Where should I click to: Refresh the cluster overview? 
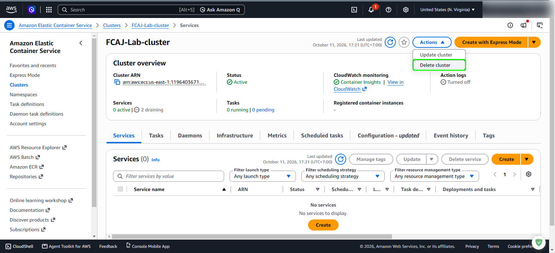390,42
